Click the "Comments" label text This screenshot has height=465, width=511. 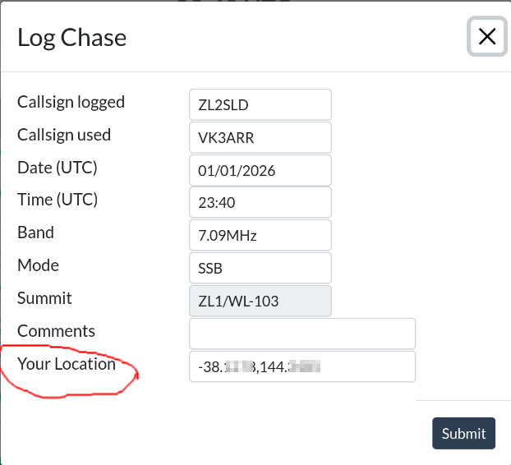click(56, 331)
